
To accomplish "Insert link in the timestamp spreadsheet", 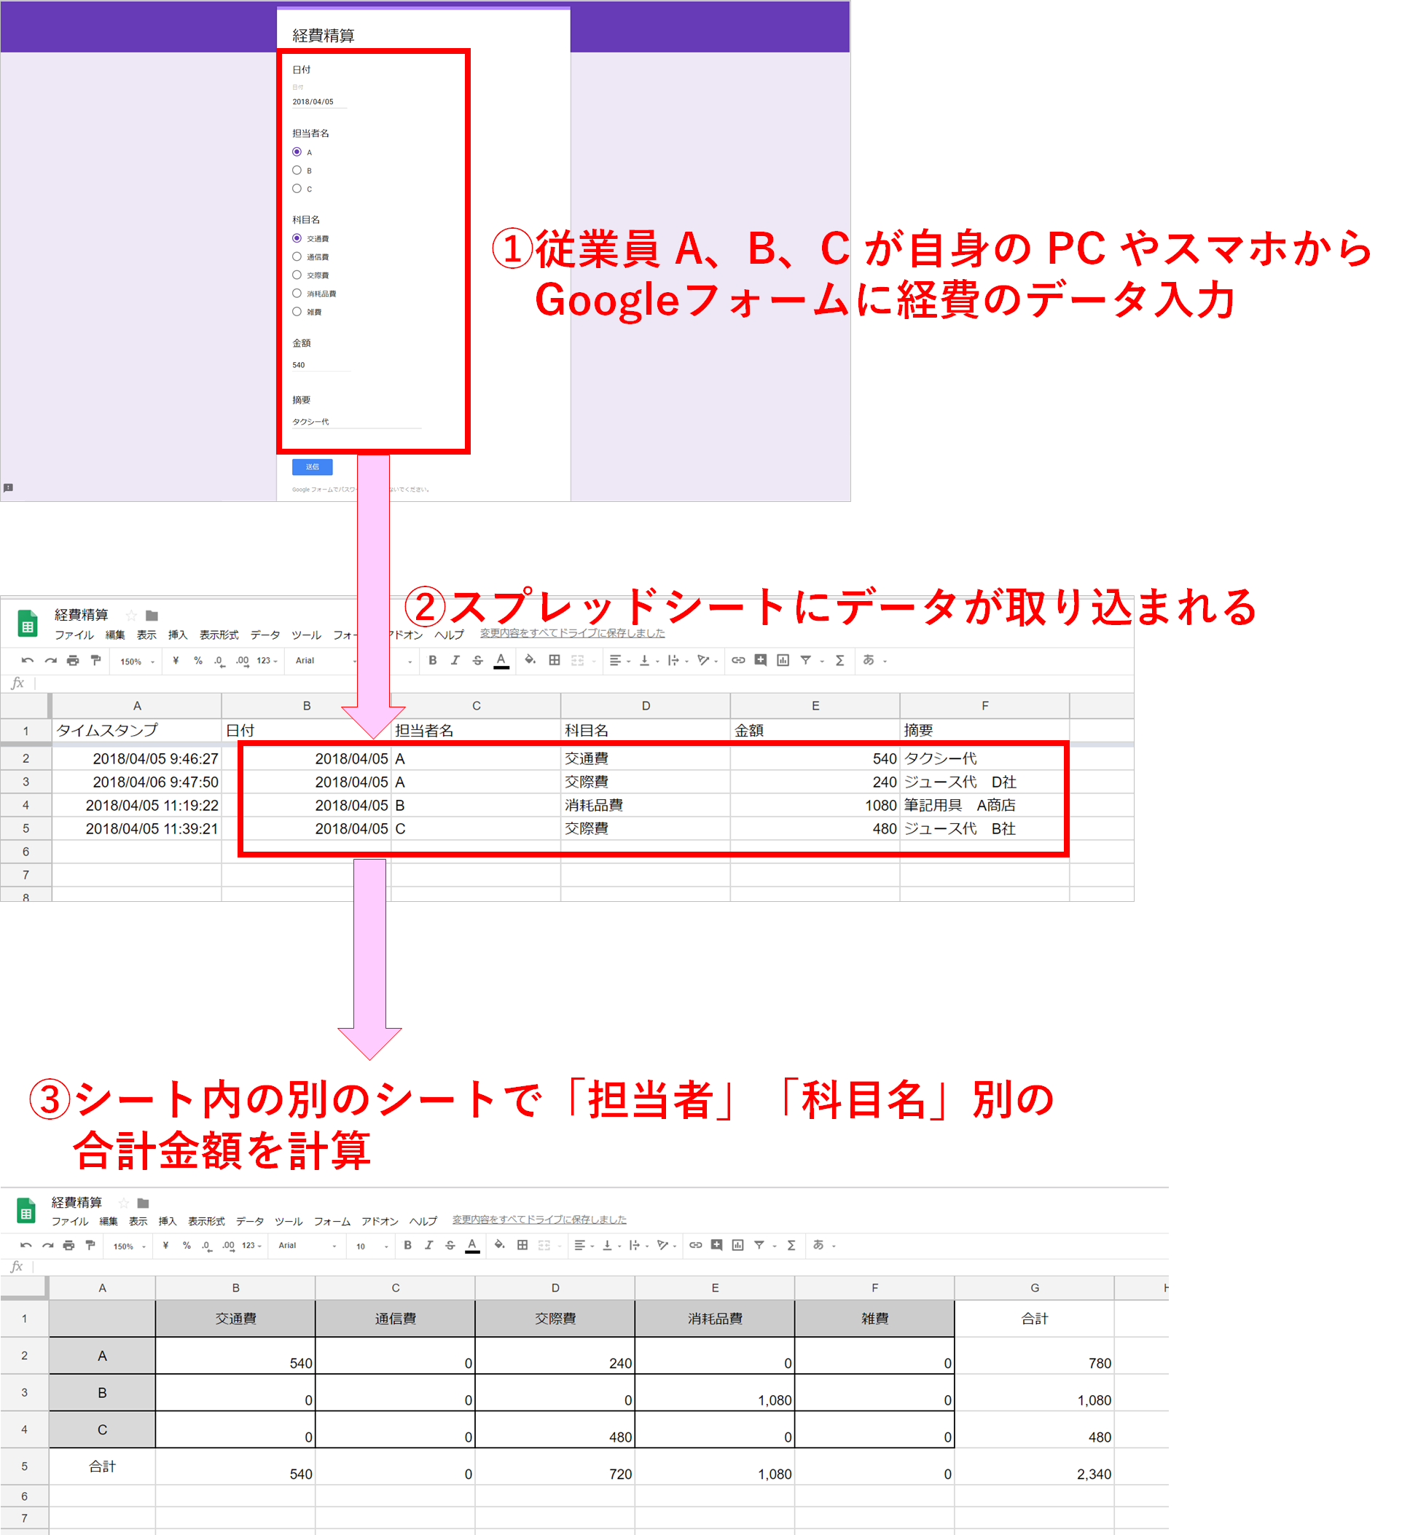I will click(x=738, y=660).
